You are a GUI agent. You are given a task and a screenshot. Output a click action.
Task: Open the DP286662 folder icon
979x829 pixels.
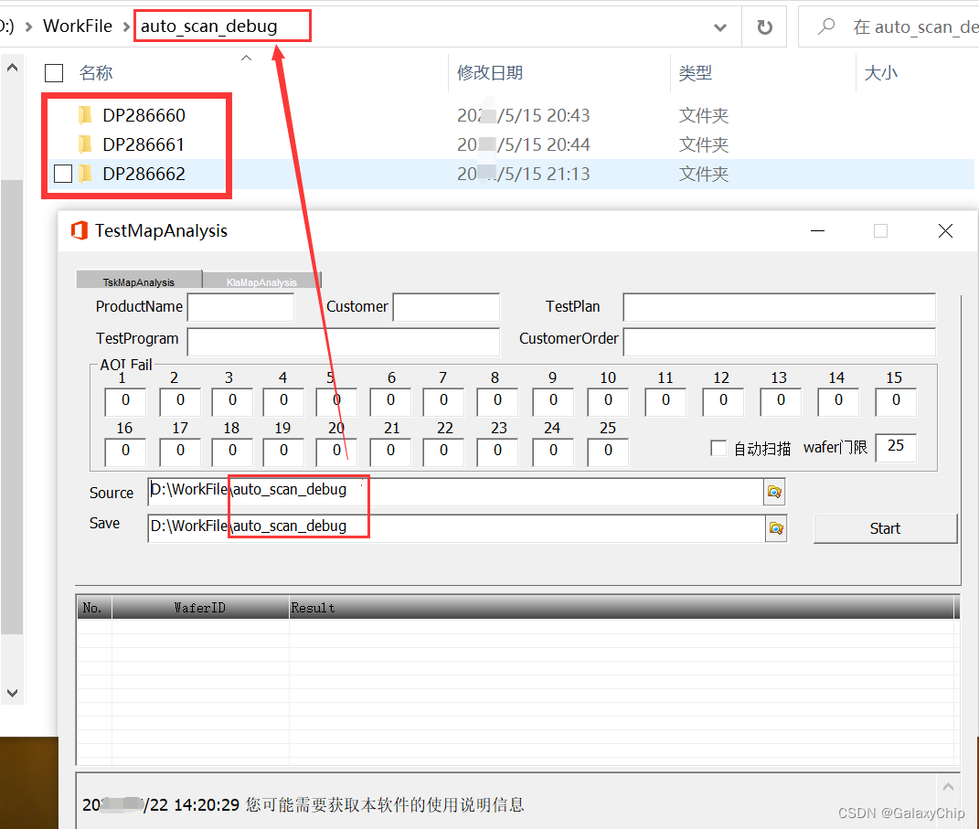86,173
